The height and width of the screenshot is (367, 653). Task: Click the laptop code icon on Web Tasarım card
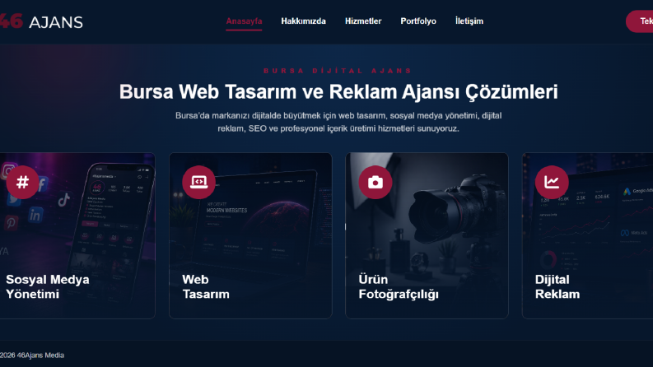pos(198,182)
